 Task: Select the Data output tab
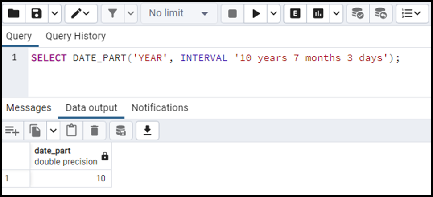pyautogui.click(x=91, y=107)
